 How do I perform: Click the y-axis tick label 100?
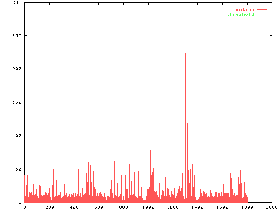[17, 136]
